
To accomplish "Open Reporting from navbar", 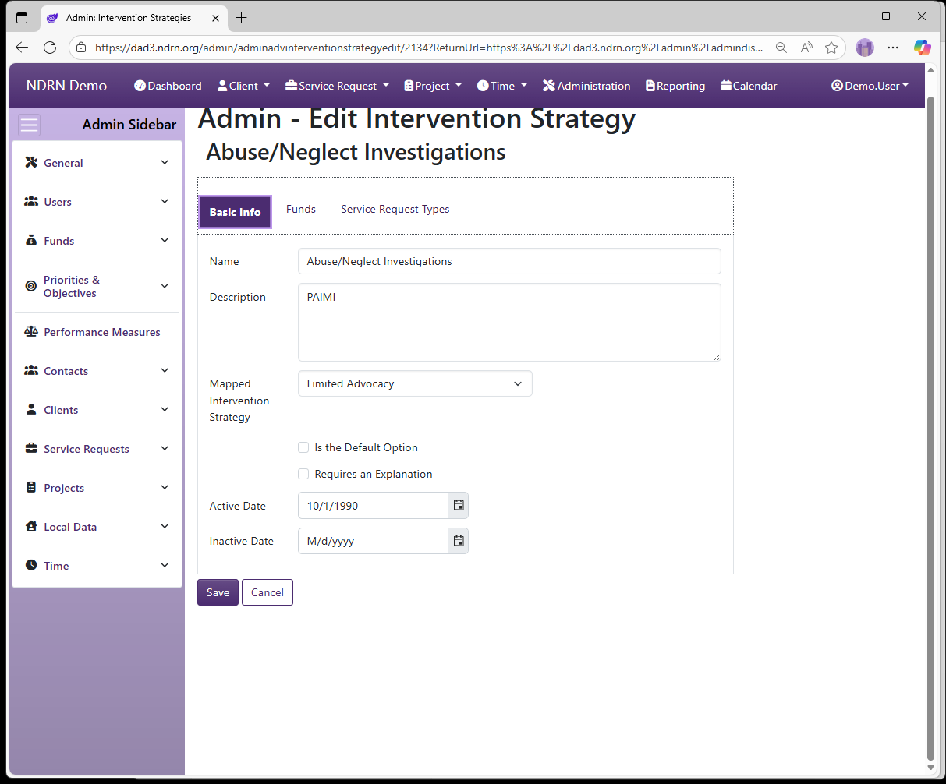I will point(675,86).
